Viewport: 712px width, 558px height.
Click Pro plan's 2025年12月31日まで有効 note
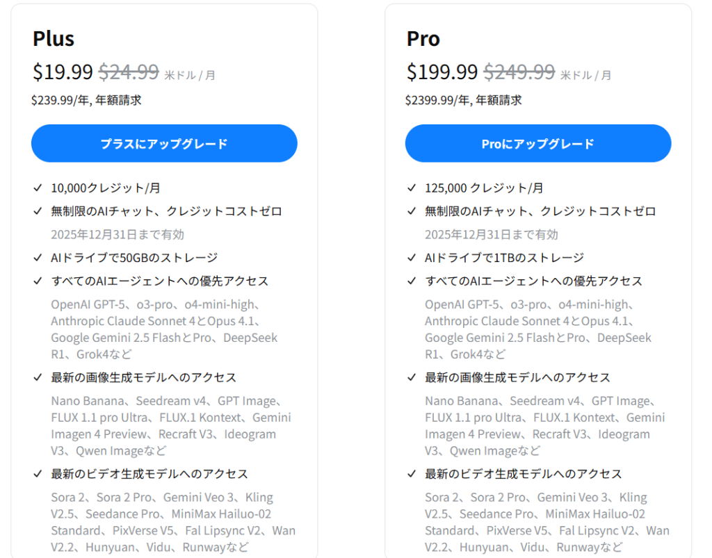(492, 234)
